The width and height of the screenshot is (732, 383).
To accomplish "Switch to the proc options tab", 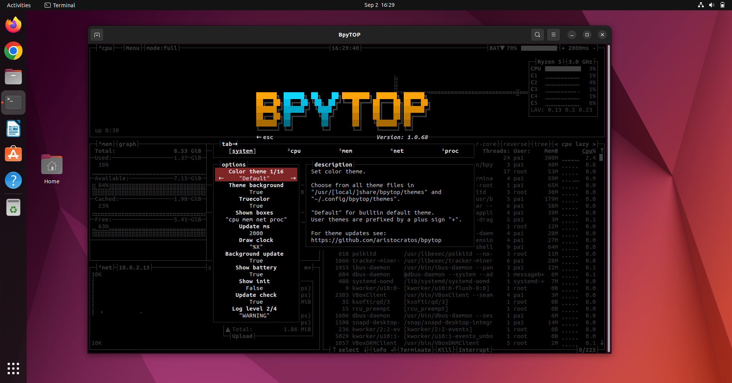I will (x=450, y=151).
